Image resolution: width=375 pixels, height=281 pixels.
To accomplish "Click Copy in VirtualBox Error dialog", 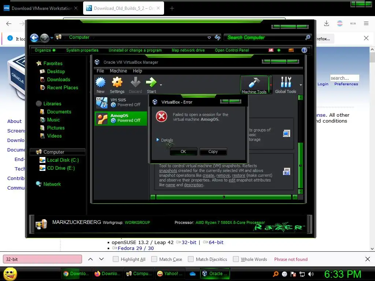I will (x=213, y=151).
